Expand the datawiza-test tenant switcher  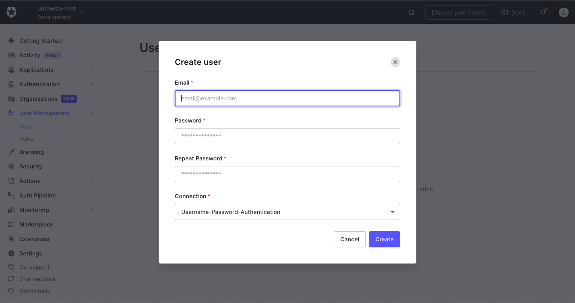pos(82,12)
